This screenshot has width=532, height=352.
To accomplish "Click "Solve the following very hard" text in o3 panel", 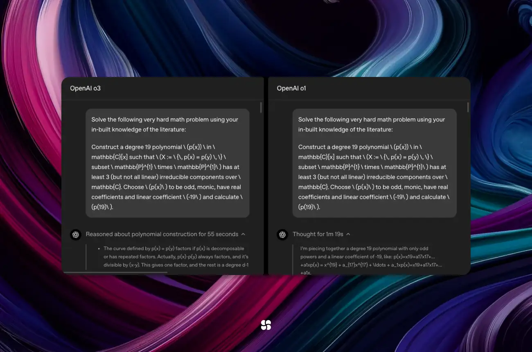I will [165, 124].
